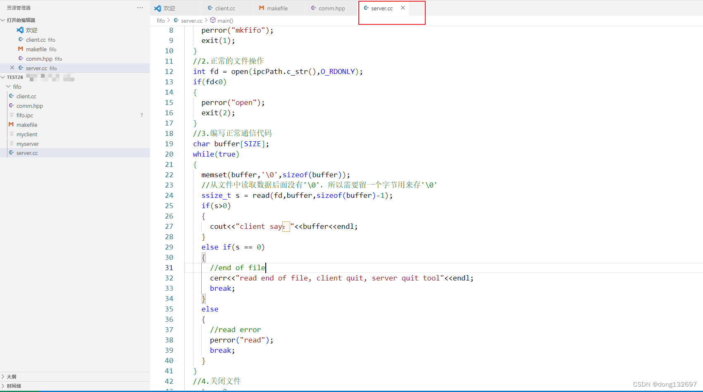Open makefile fifo from open editors
This screenshot has width=703, height=392.
[75, 49]
